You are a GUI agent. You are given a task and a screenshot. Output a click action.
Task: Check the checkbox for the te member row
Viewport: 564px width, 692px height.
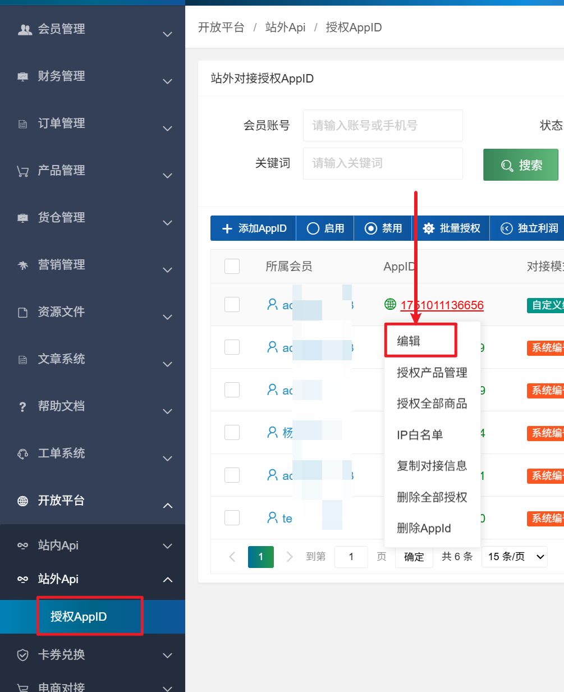coord(232,517)
